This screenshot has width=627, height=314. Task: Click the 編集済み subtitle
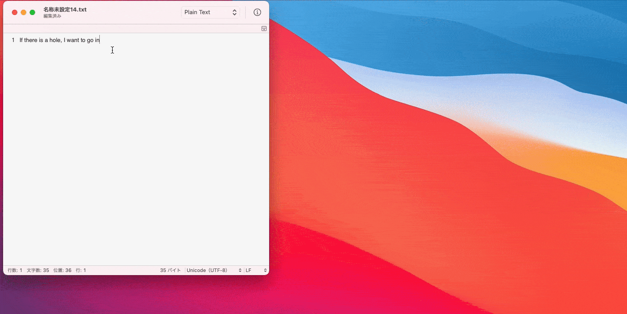click(x=52, y=16)
